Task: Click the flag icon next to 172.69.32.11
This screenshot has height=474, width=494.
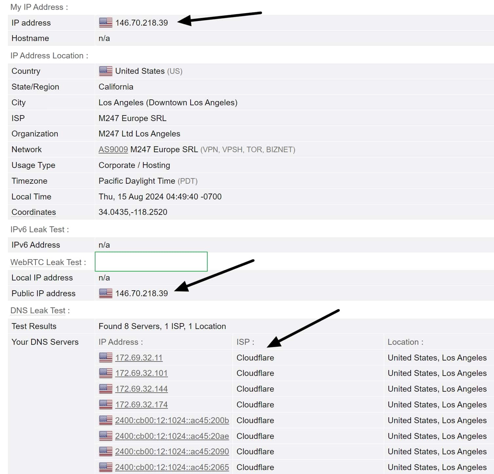Action: [x=106, y=358]
